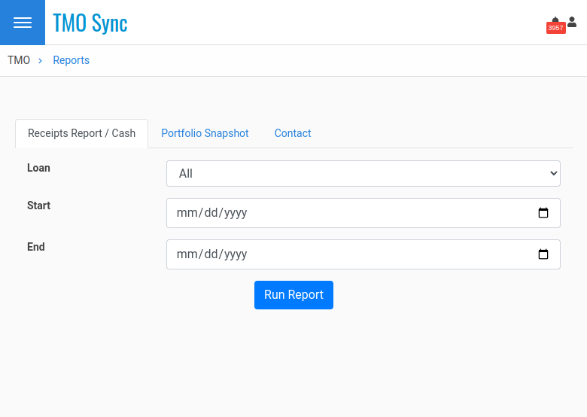Screen dimensions: 587x417
Task: Switch to the Portfolio Snapshot tab
Action: (205, 133)
